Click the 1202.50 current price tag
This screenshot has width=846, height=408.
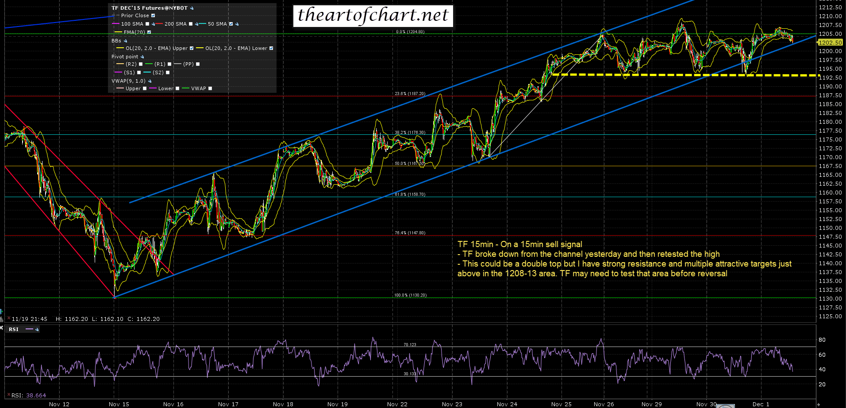[x=830, y=42]
